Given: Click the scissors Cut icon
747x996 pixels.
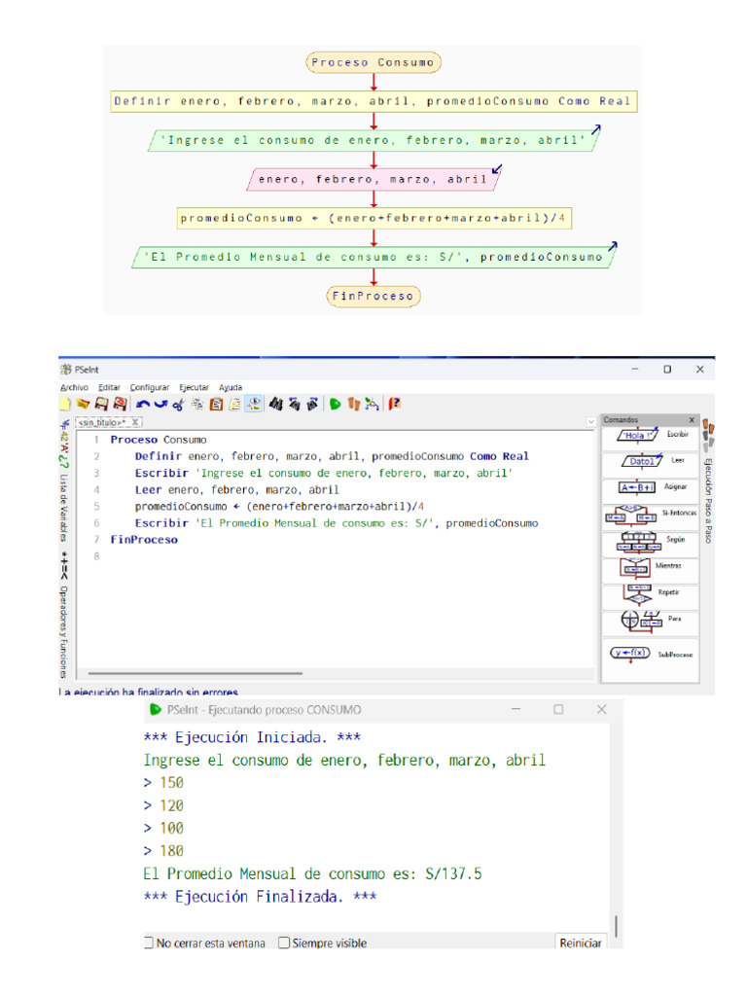Looking at the screenshot, I should (x=178, y=404).
